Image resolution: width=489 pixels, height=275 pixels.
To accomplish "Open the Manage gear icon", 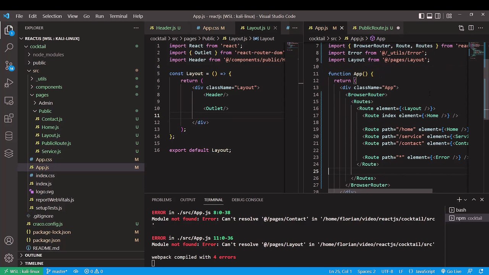I will [9, 259].
